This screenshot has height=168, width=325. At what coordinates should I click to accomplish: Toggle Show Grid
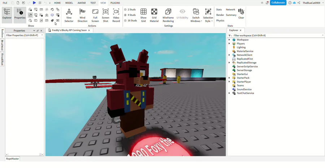(143, 15)
